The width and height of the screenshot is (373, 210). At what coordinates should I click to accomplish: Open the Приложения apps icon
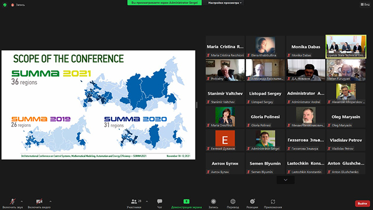[x=273, y=201]
